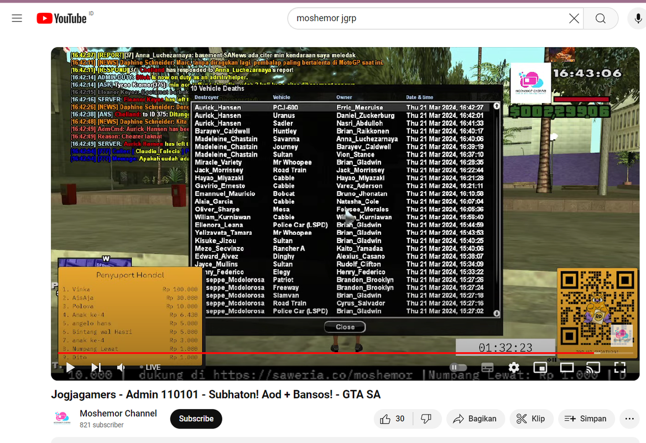The height and width of the screenshot is (443, 646).
Task: Select the Huntley row by Barayev_Caldwell
Action: (x=341, y=131)
